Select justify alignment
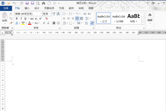This screenshot has width=166, height=111. pyautogui.click(x=77, y=19)
